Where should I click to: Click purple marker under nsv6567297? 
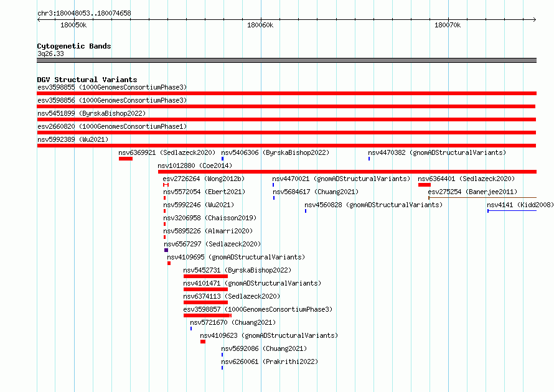[x=166, y=250]
